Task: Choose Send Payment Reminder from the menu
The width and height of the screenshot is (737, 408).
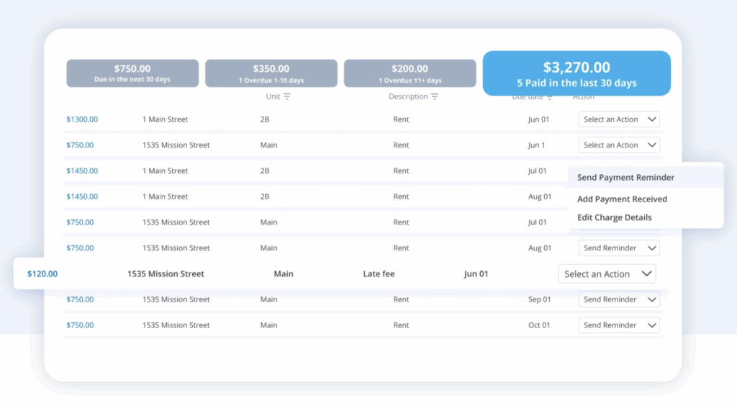Action: tap(625, 178)
